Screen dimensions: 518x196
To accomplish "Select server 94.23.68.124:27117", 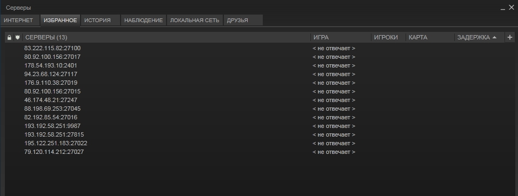I will click(50, 74).
